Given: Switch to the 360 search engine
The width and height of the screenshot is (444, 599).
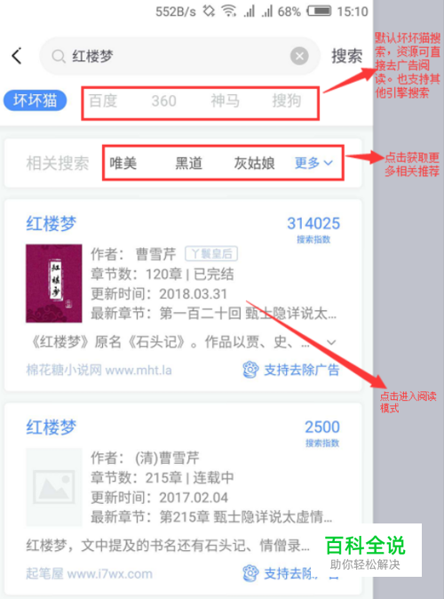Looking at the screenshot, I should click(x=163, y=100).
